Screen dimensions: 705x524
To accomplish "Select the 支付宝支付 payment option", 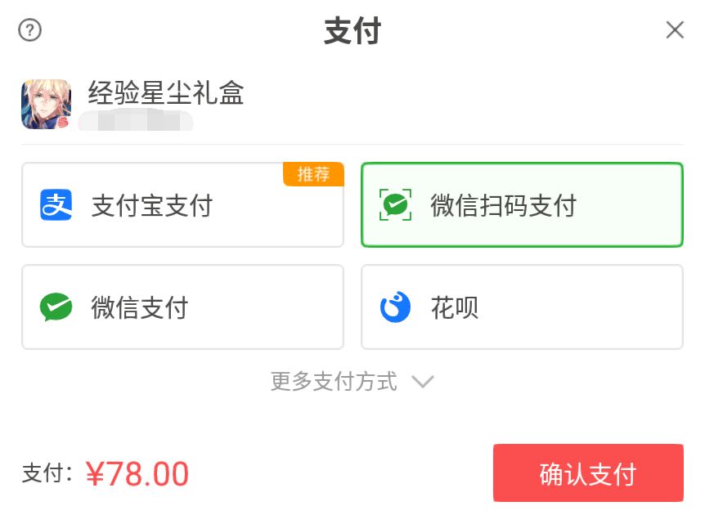I will pyautogui.click(x=182, y=205).
